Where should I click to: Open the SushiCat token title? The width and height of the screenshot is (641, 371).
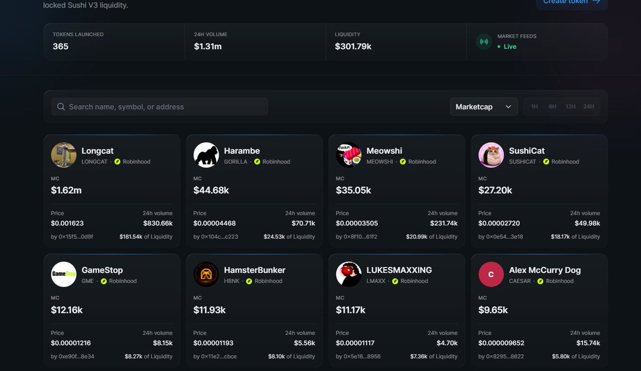tap(527, 151)
